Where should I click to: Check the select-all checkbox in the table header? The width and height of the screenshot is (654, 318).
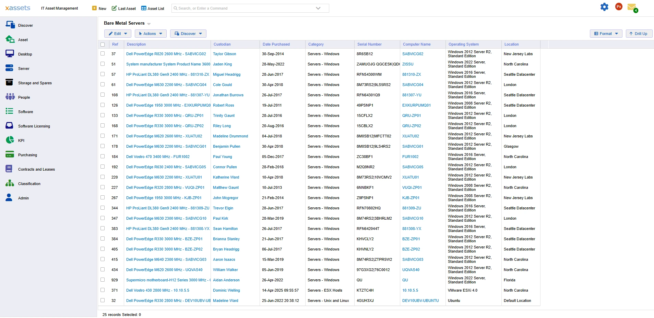[103, 44]
